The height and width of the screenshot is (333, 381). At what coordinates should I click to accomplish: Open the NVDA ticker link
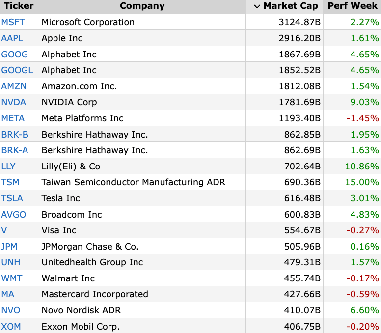pyautogui.click(x=14, y=102)
